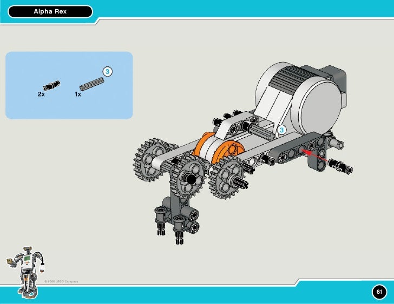
Task: Select the Alpha Rex robot thumbnail
Action: [x=25, y=272]
